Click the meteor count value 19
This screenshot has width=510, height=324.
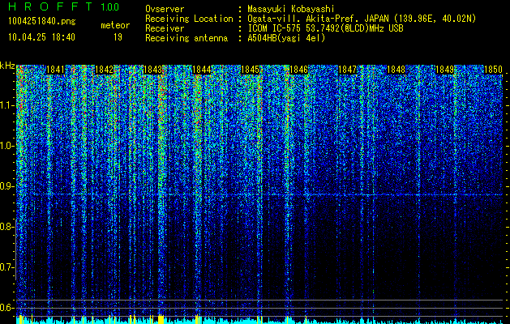118,37
